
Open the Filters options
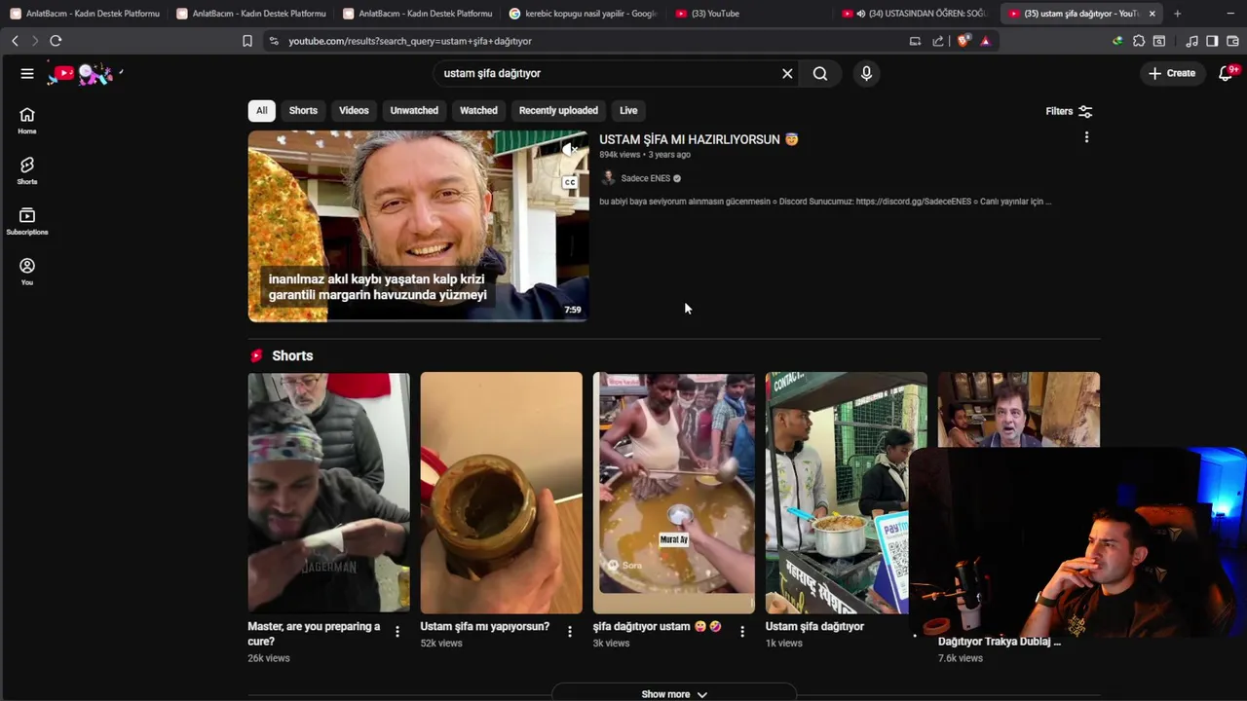click(x=1069, y=111)
